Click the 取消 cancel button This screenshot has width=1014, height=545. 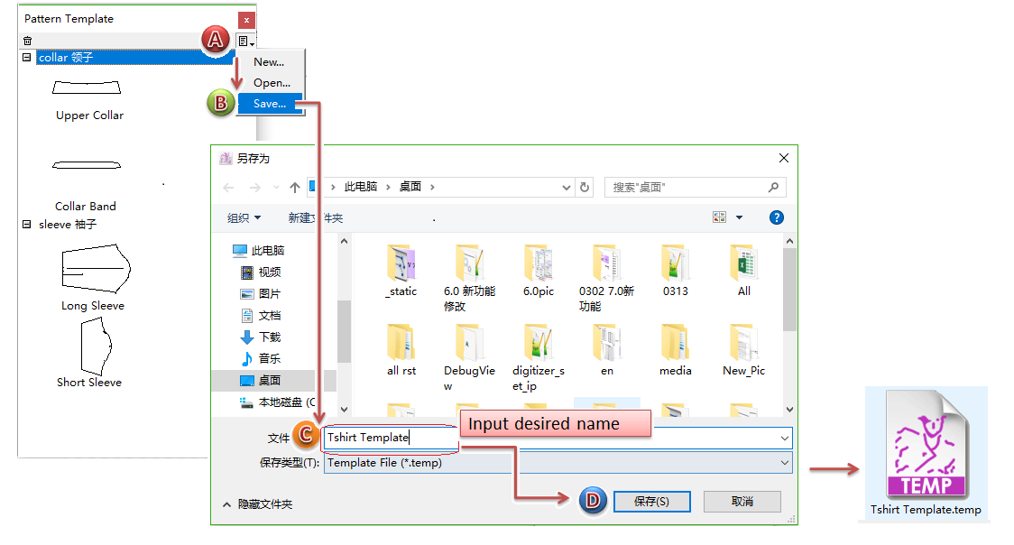pos(742,502)
